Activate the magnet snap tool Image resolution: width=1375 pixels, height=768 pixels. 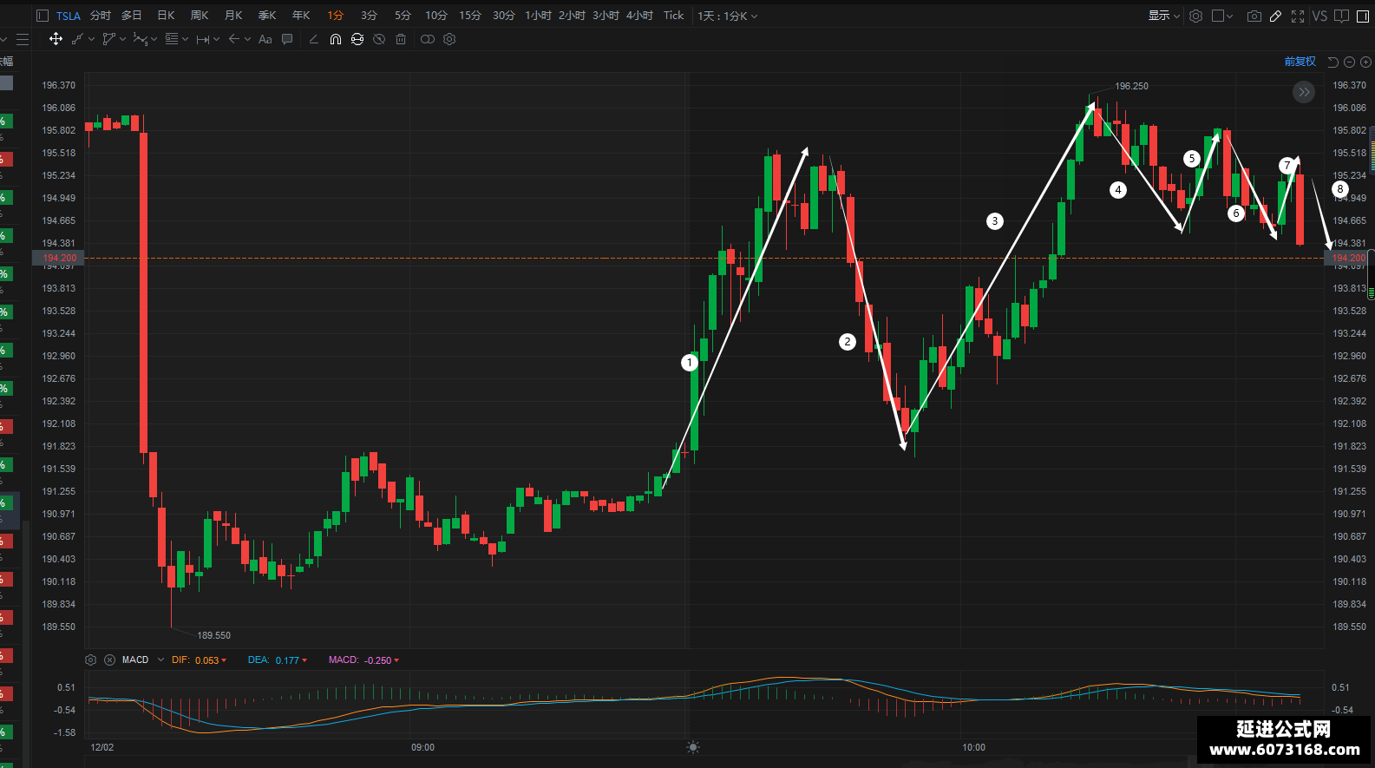[x=336, y=39]
